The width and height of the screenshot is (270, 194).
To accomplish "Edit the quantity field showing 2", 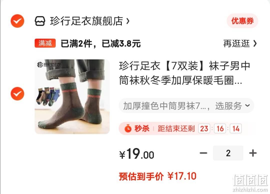I will coord(228,153).
